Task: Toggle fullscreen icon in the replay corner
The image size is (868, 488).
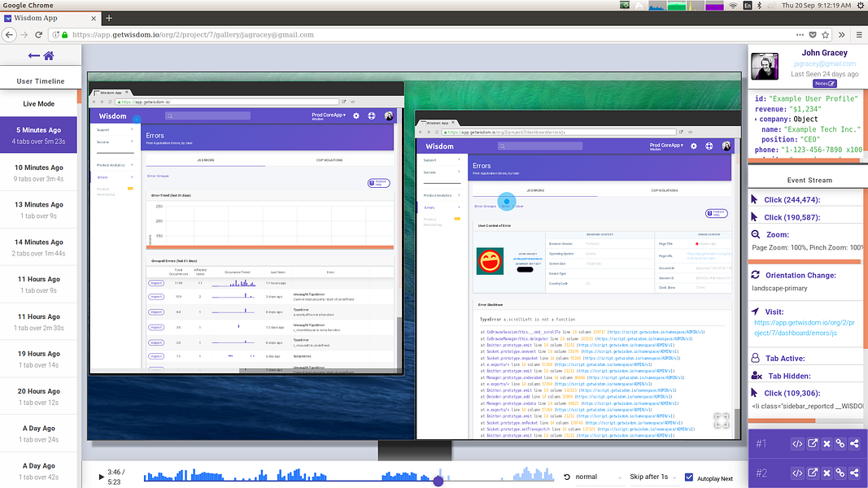Action: (x=722, y=420)
